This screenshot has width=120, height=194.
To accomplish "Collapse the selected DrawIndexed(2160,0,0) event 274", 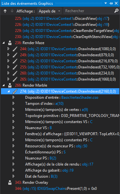I will 9,91.
